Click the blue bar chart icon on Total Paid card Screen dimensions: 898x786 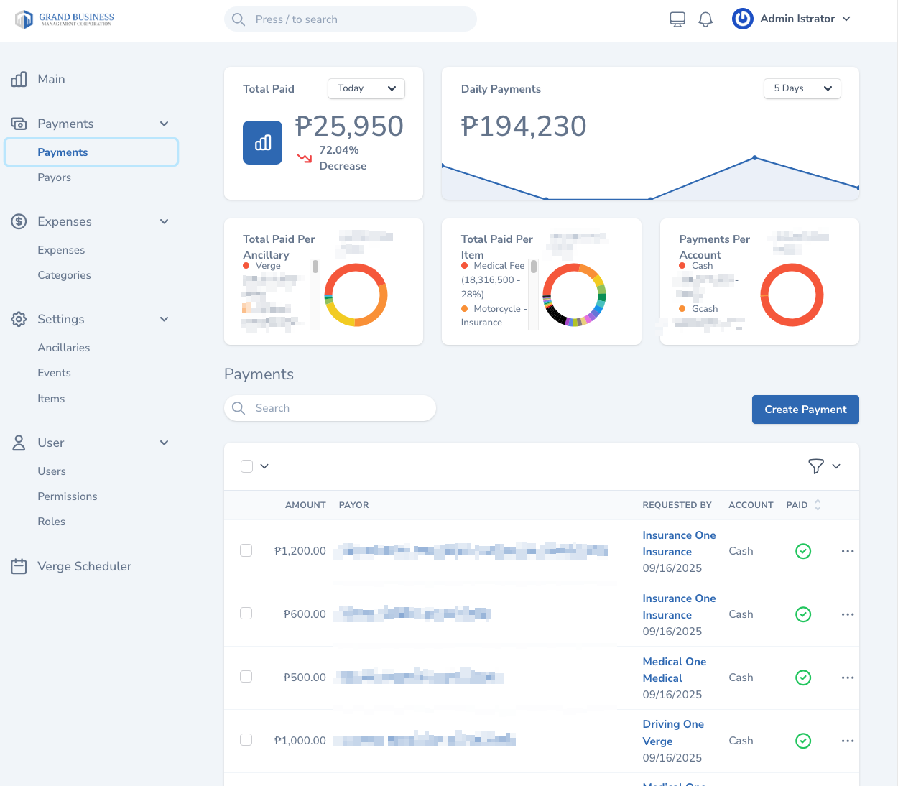click(262, 142)
